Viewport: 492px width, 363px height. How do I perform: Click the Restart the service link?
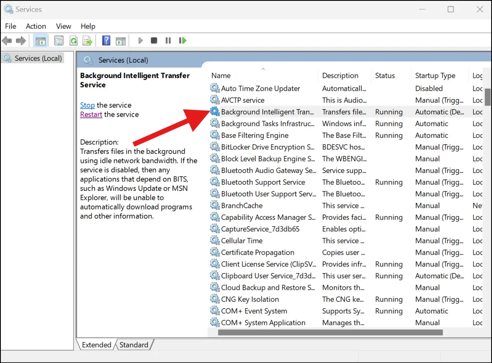(x=91, y=114)
